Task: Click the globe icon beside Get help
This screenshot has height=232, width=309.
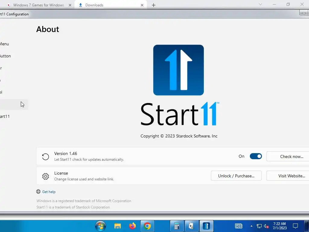Action: pyautogui.click(x=38, y=192)
